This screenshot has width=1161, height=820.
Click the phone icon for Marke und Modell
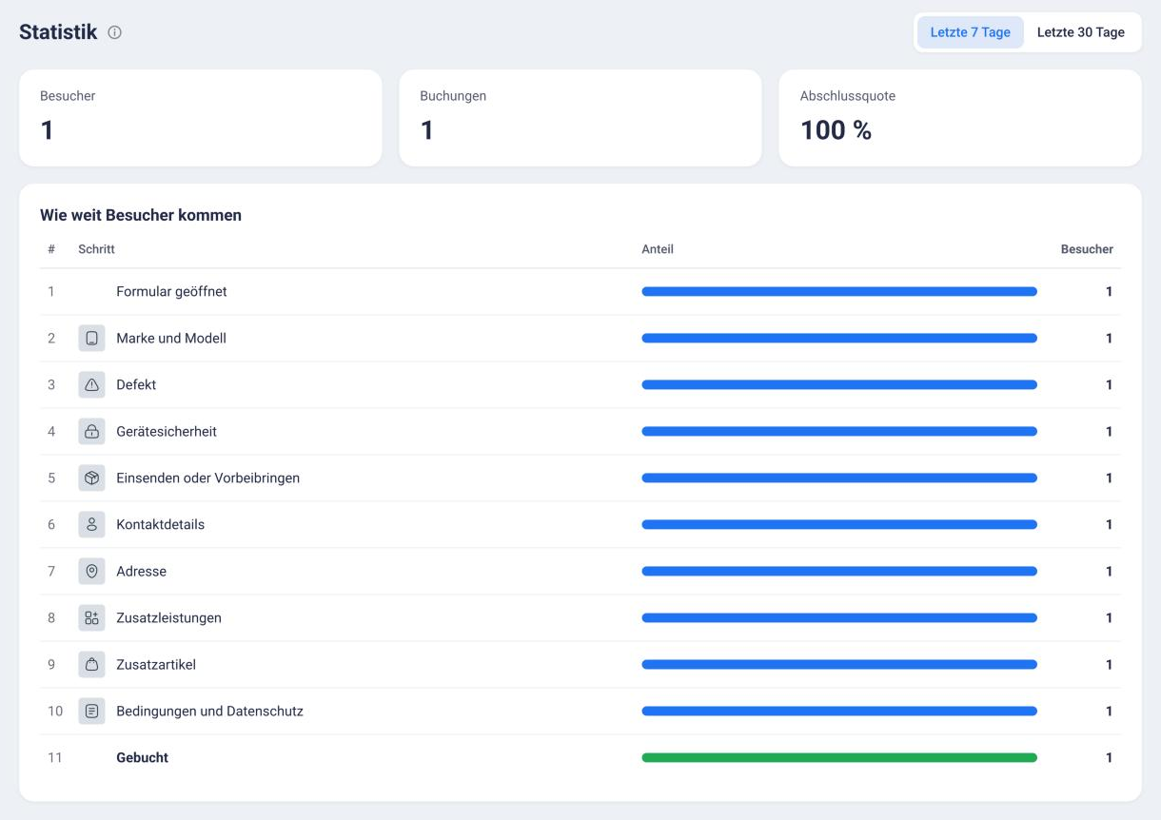tap(91, 338)
